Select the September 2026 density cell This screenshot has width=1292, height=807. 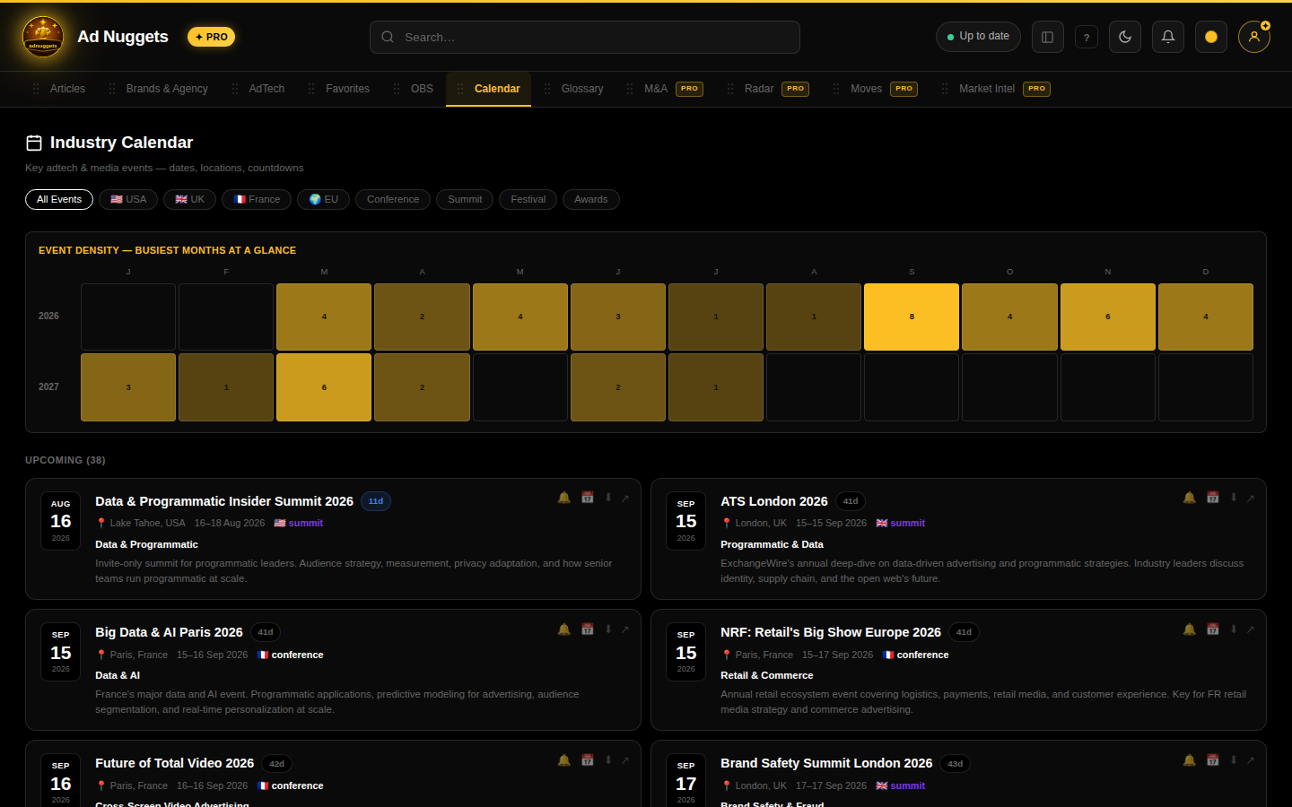(x=912, y=317)
